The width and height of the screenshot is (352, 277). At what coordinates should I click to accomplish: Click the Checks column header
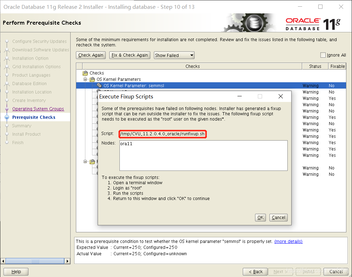click(193, 66)
